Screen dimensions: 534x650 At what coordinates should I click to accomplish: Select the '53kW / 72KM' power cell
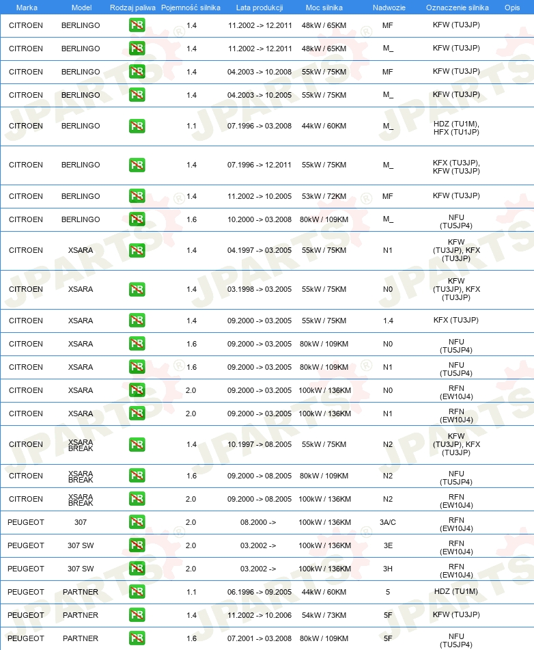point(324,196)
